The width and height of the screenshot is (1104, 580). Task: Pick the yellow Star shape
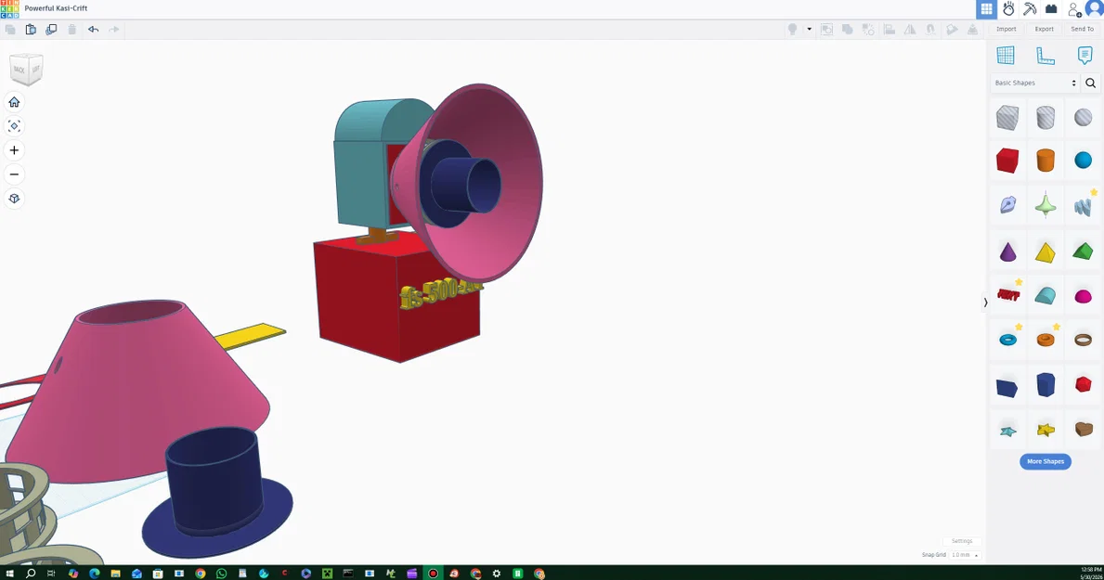[x=1046, y=430]
